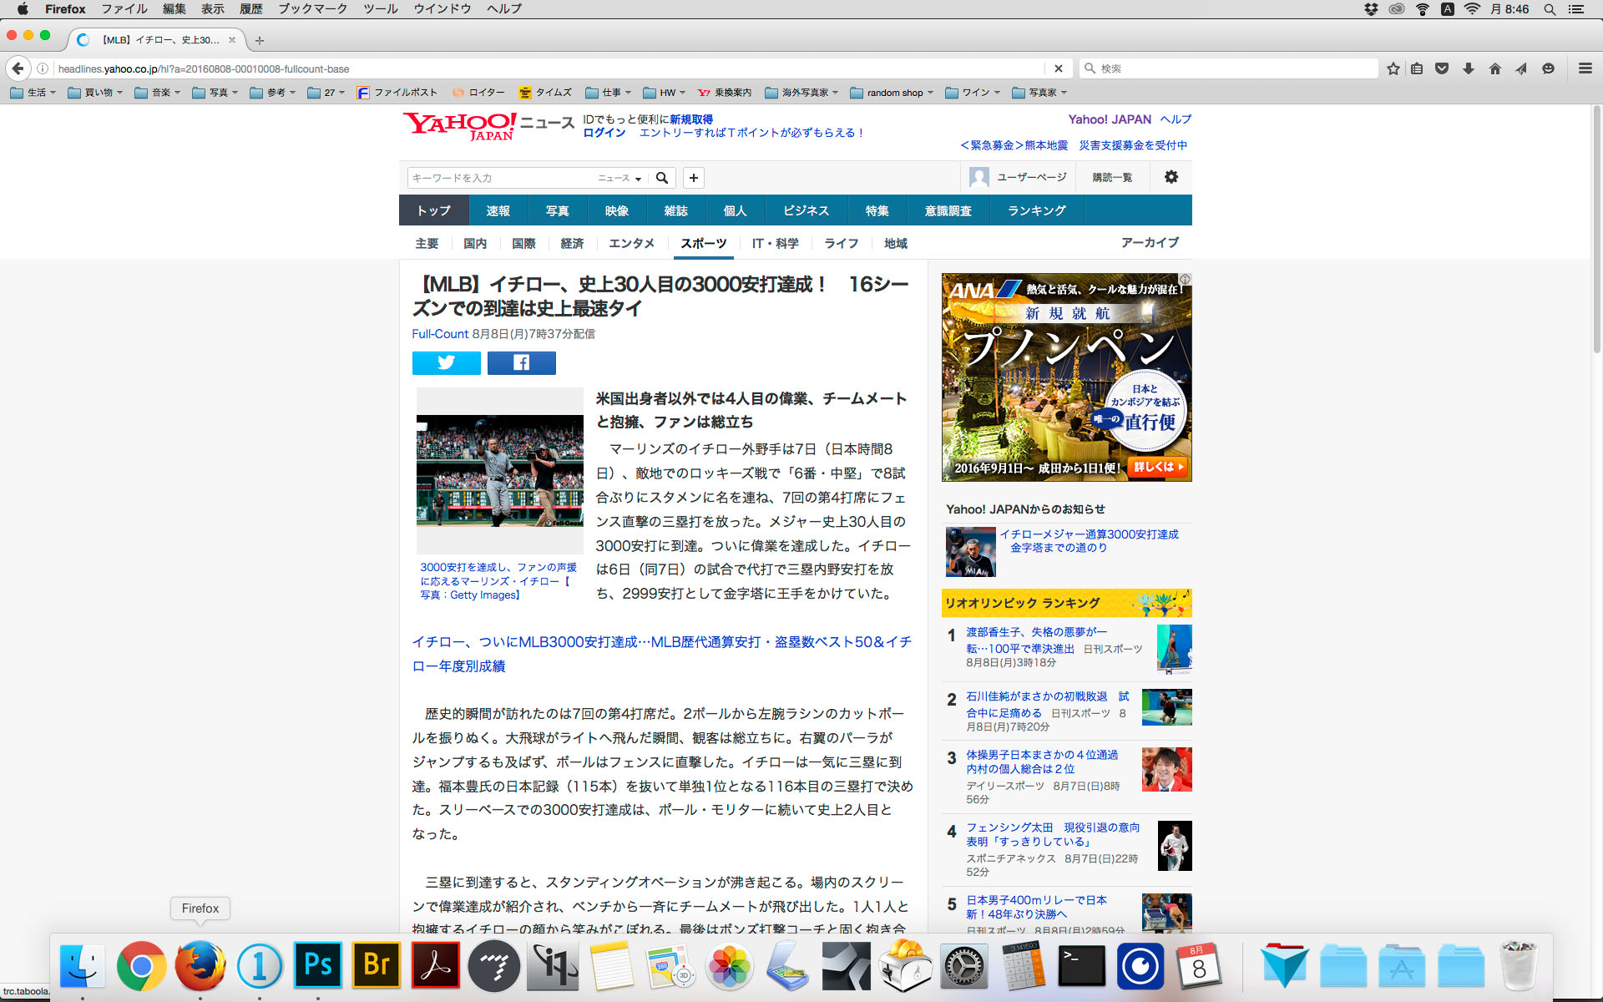Viewport: 1603px width, 1002px height.
Task: Open the Firefox downloads arrow icon
Action: (x=1468, y=68)
